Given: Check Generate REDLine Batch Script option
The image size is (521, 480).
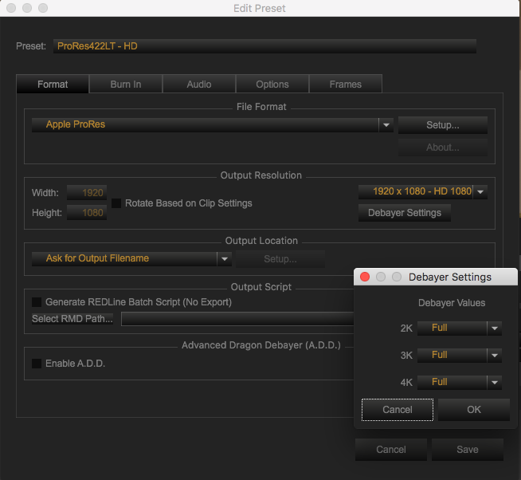Looking at the screenshot, I should [37, 302].
